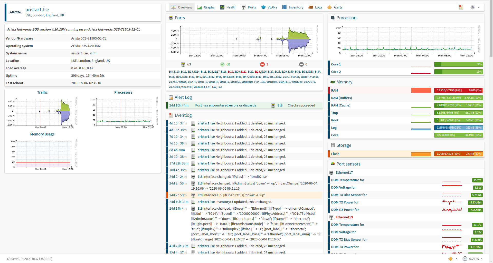This screenshot has width=493, height=263.
Task: Open the Et21 port link
Action: coord(244,72)
